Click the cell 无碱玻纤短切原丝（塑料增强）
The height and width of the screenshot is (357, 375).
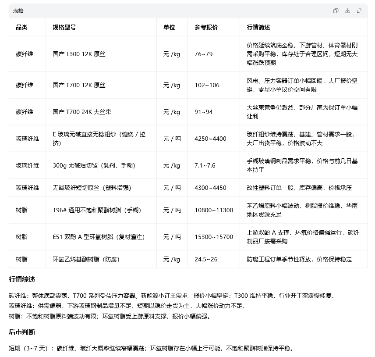[92, 188]
